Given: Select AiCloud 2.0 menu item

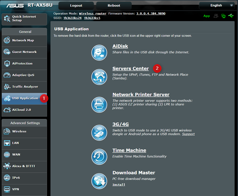Looking at the screenshot, I should (24, 110).
